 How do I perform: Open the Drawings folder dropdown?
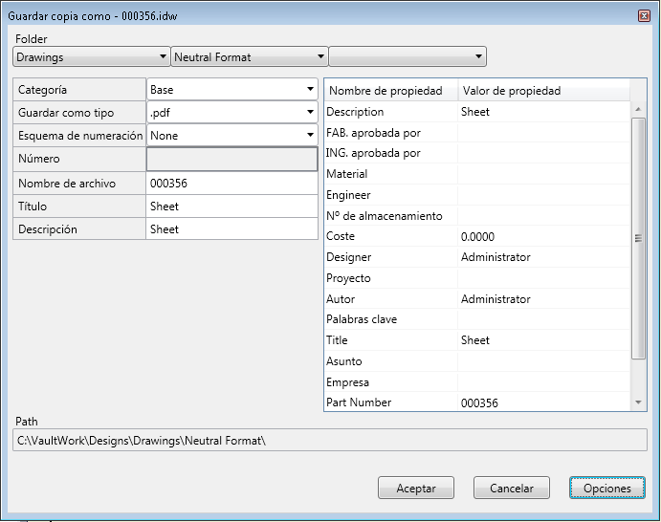tap(92, 56)
